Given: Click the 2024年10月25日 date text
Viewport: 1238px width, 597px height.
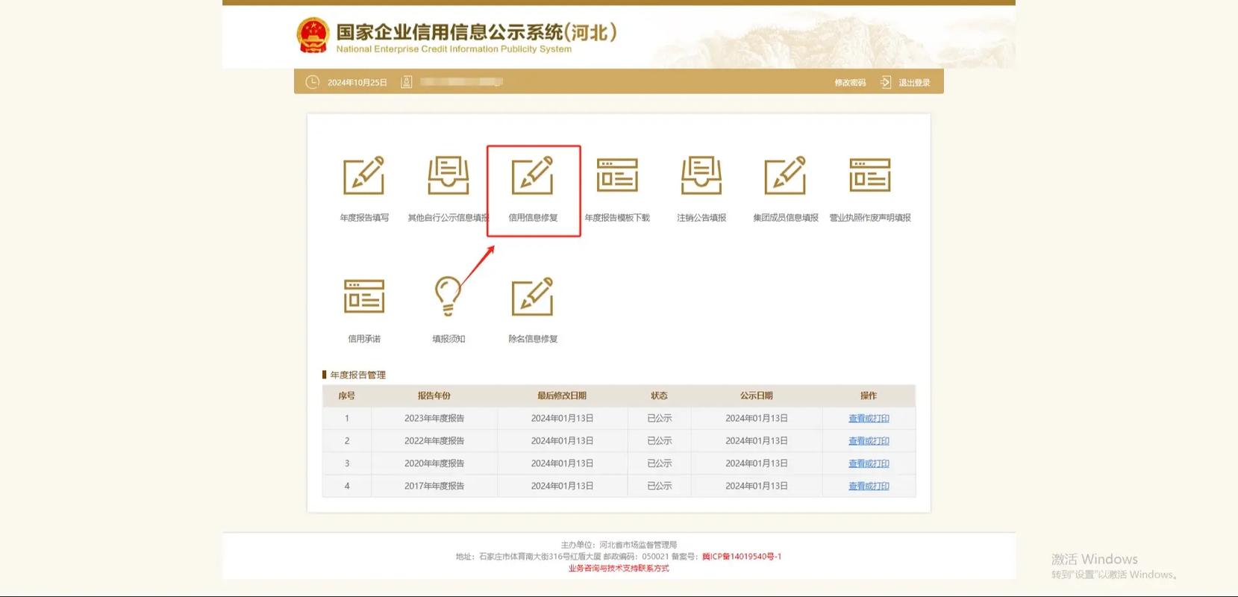Looking at the screenshot, I should (x=357, y=83).
